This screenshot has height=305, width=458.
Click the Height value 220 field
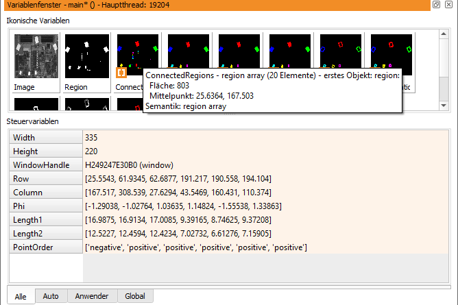[266, 151]
